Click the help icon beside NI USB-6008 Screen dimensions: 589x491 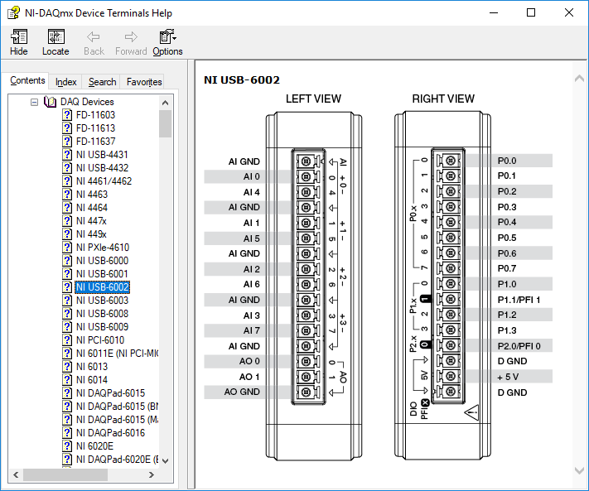click(67, 314)
